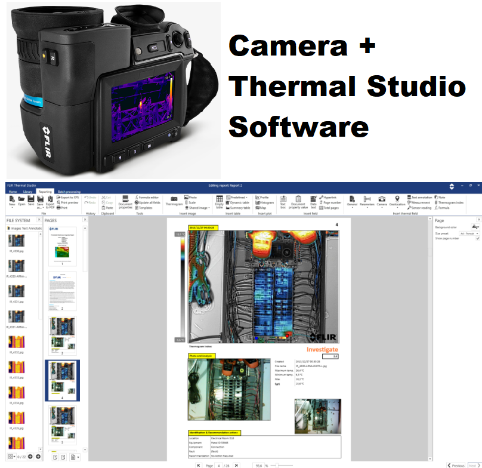
Task: Close the PAGES panel
Action: point(85,220)
